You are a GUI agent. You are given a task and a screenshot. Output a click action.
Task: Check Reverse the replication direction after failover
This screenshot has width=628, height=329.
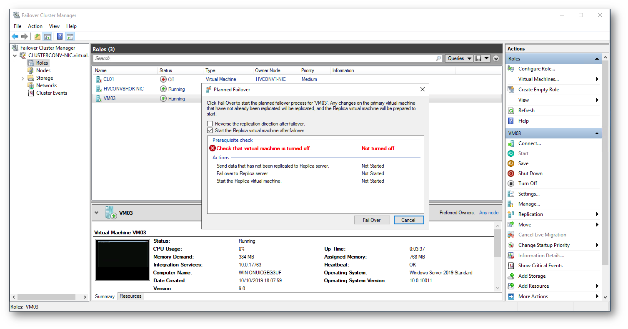[x=210, y=124]
